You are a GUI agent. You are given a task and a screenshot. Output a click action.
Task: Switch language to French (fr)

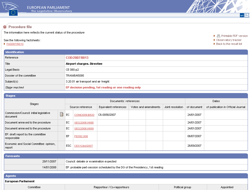point(246,15)
